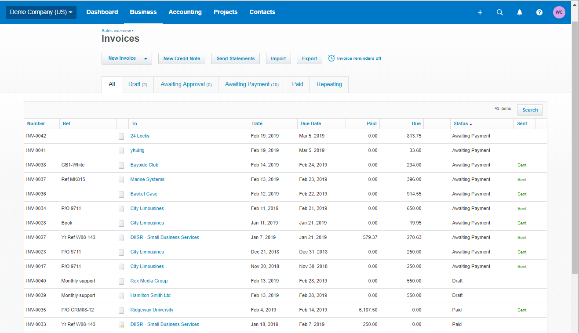Open the Marine Systems contact link
The image size is (579, 333).
pos(147,180)
